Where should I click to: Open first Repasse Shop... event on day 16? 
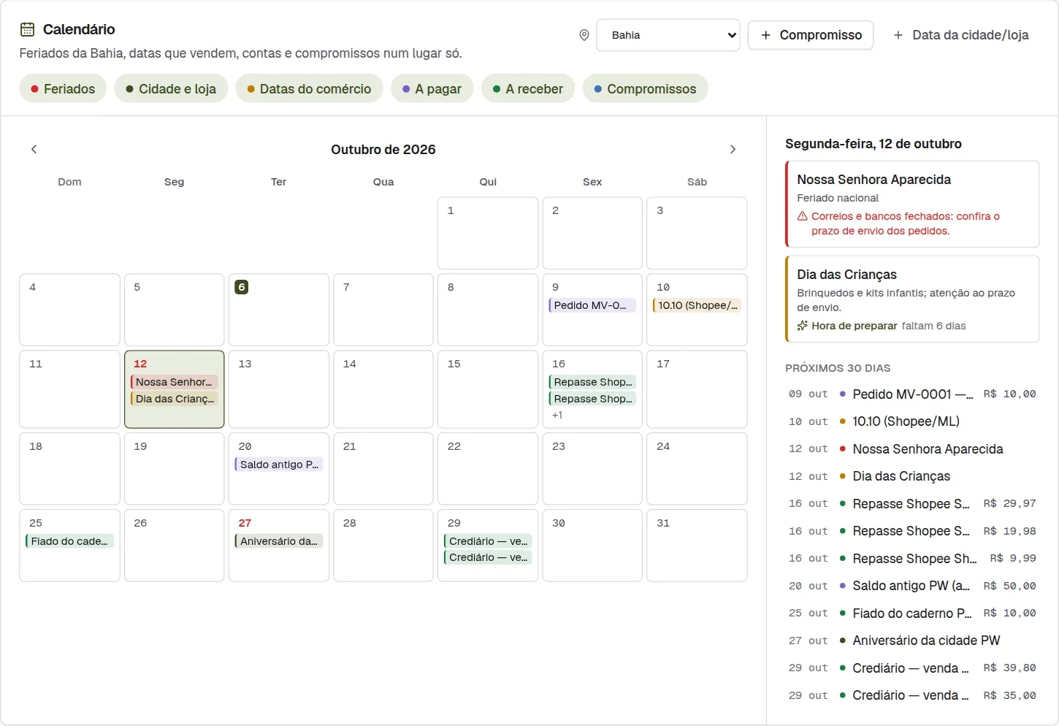592,382
